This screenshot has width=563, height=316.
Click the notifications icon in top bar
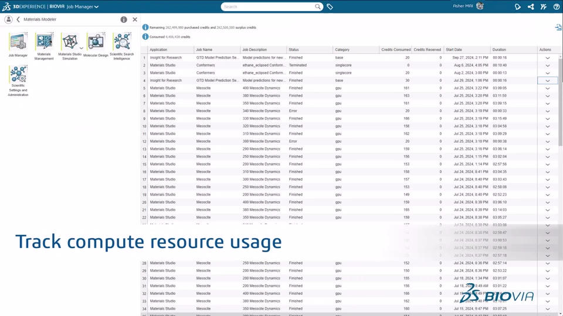click(517, 6)
